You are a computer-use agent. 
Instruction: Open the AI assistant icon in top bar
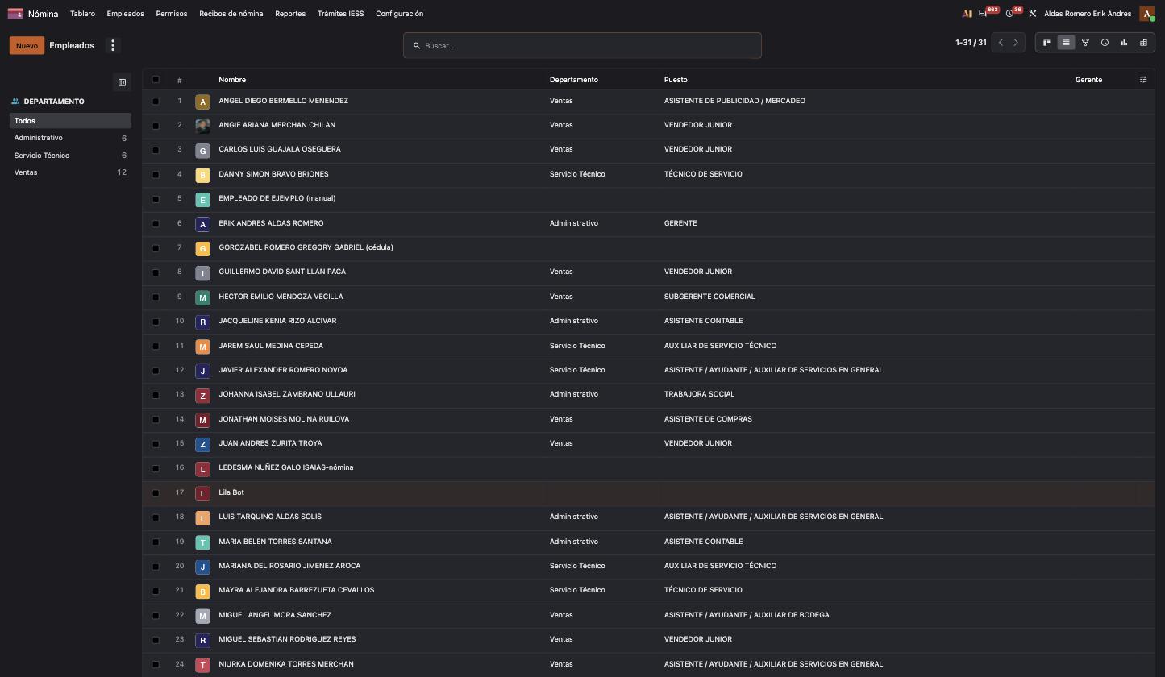(967, 14)
